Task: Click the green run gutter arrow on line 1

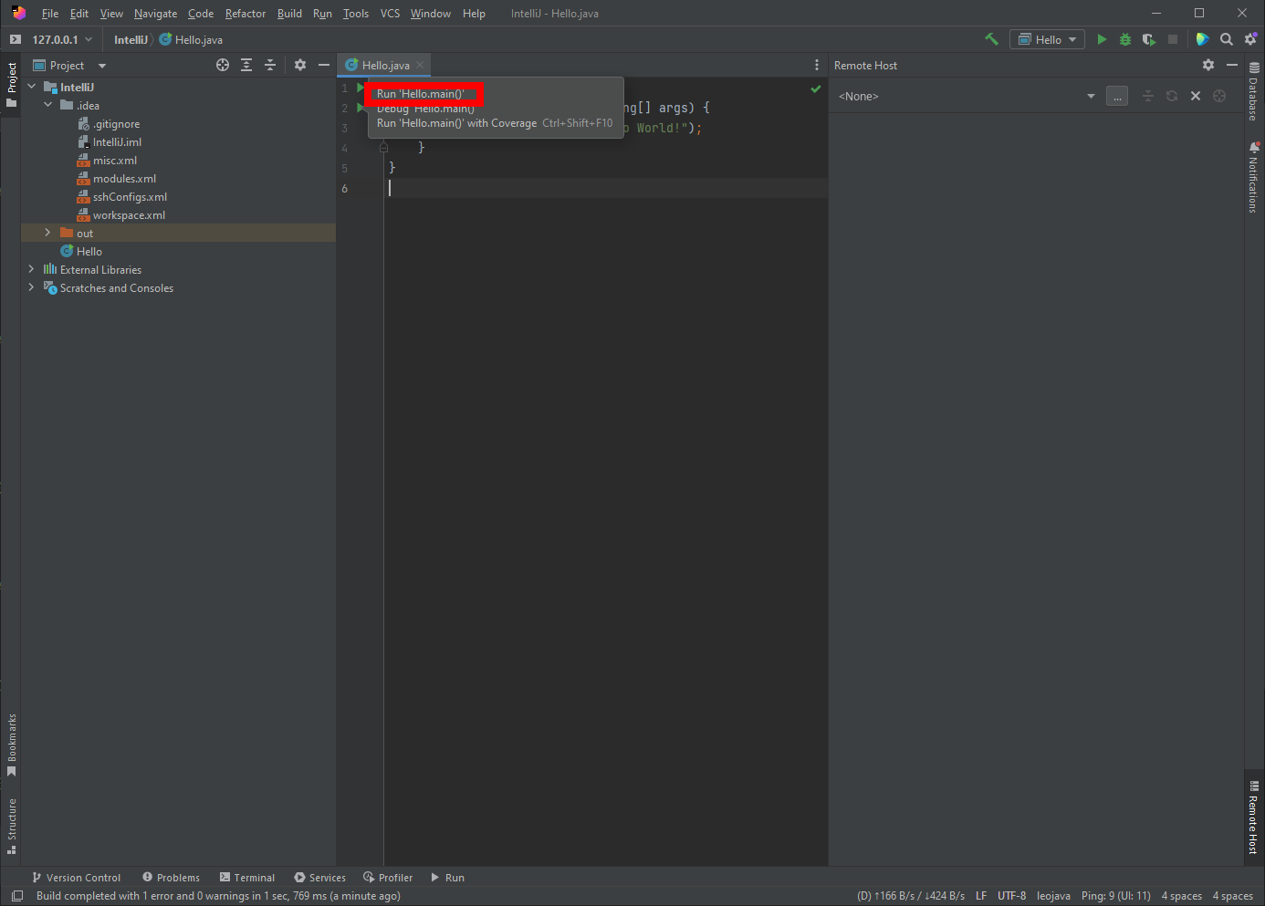Action: tap(360, 87)
